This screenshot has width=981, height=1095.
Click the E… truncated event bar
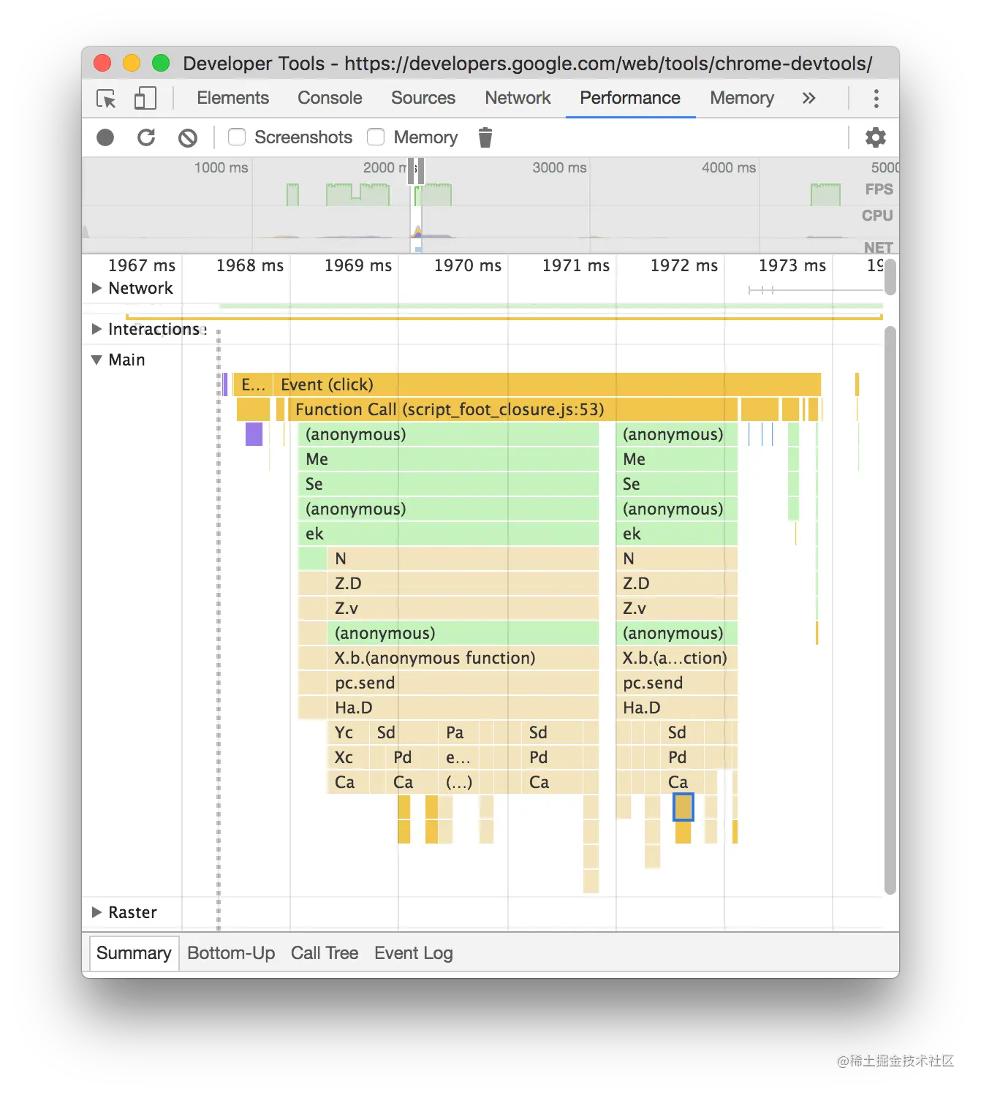click(253, 384)
